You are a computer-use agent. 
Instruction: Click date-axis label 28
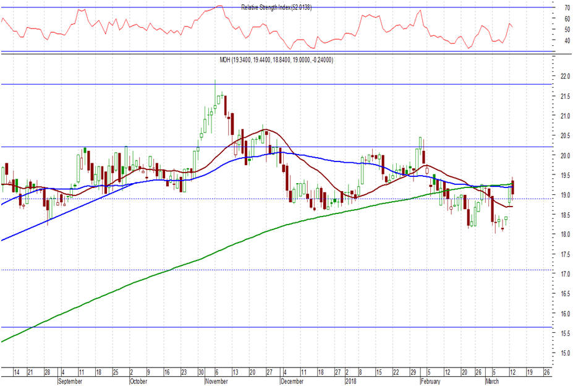[x=47, y=372]
